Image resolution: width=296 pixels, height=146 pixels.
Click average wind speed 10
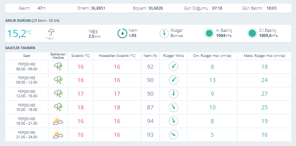(212, 108)
